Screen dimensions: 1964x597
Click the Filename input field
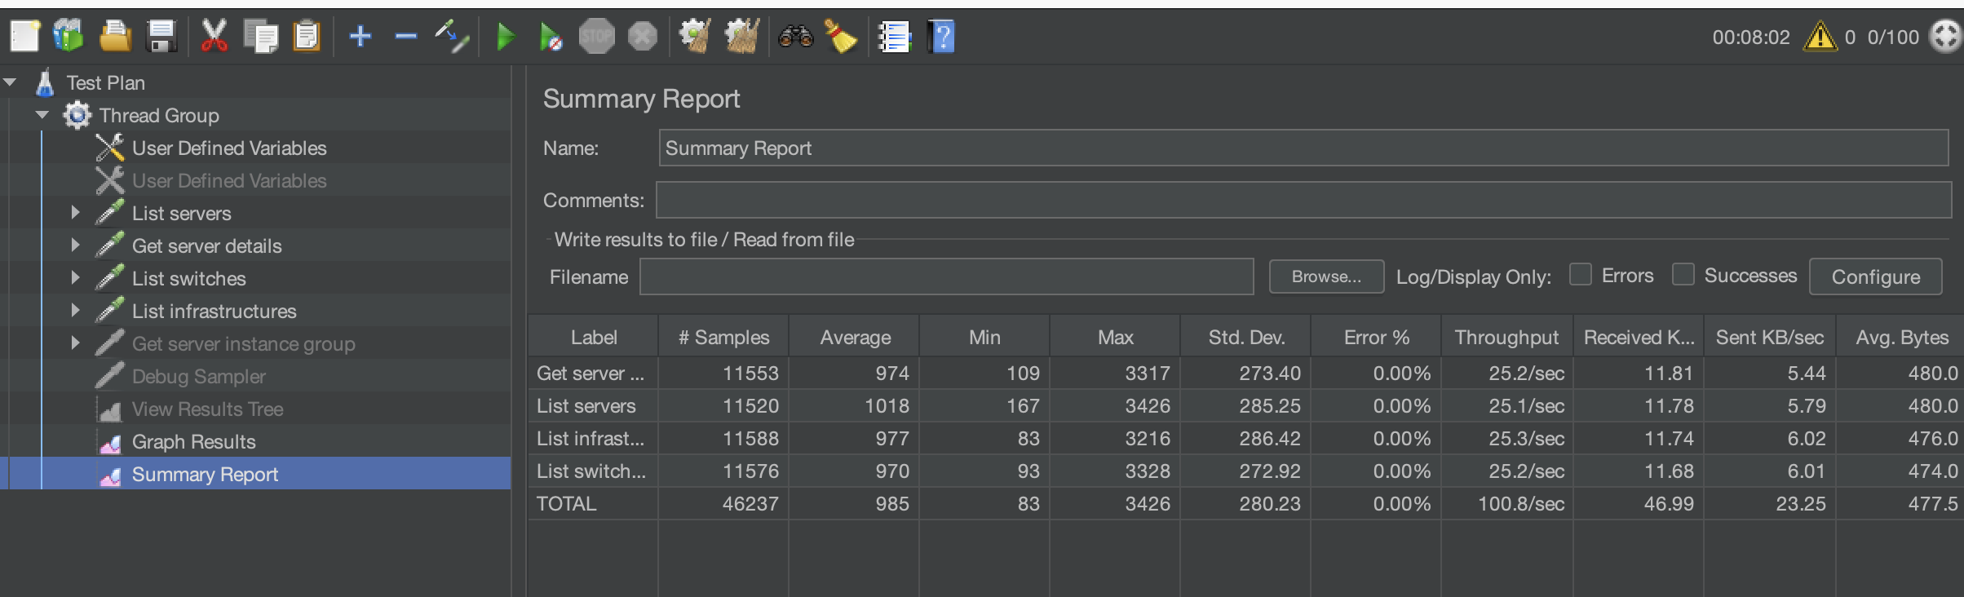[946, 277]
